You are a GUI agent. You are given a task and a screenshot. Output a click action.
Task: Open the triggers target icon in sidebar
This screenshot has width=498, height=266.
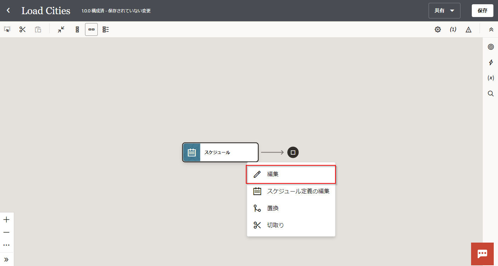click(x=491, y=47)
